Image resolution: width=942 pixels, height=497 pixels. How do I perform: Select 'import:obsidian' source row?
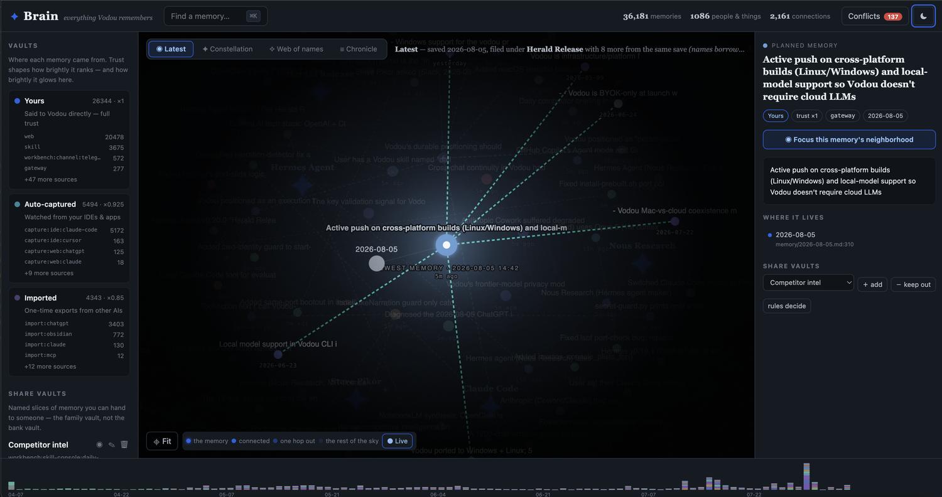coord(74,334)
